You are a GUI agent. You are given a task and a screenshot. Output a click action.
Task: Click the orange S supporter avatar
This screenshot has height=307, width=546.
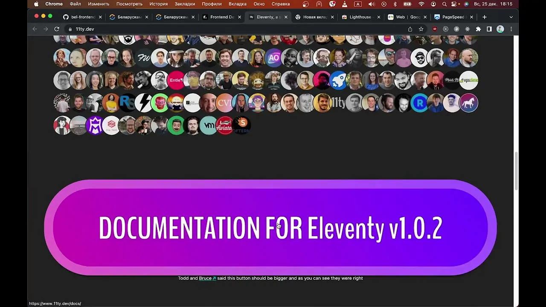[241, 125]
